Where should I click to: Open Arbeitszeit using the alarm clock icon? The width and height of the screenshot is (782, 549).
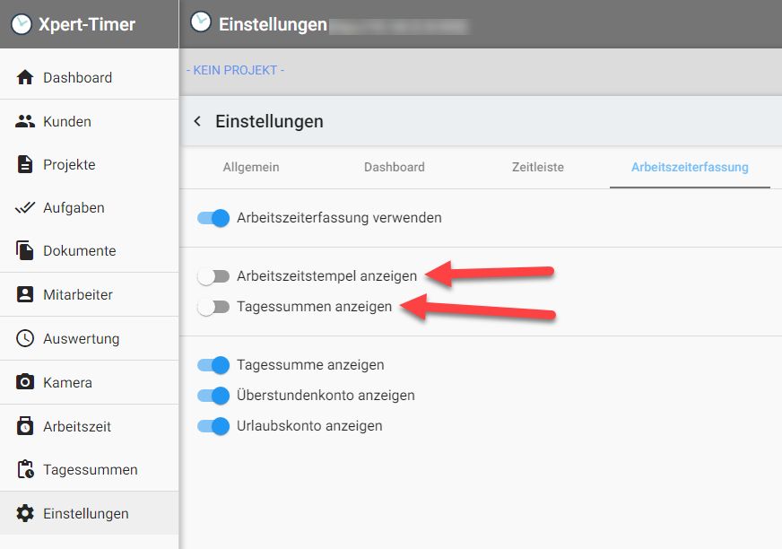(24, 425)
